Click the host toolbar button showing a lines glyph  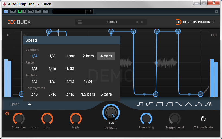(38, 11)
